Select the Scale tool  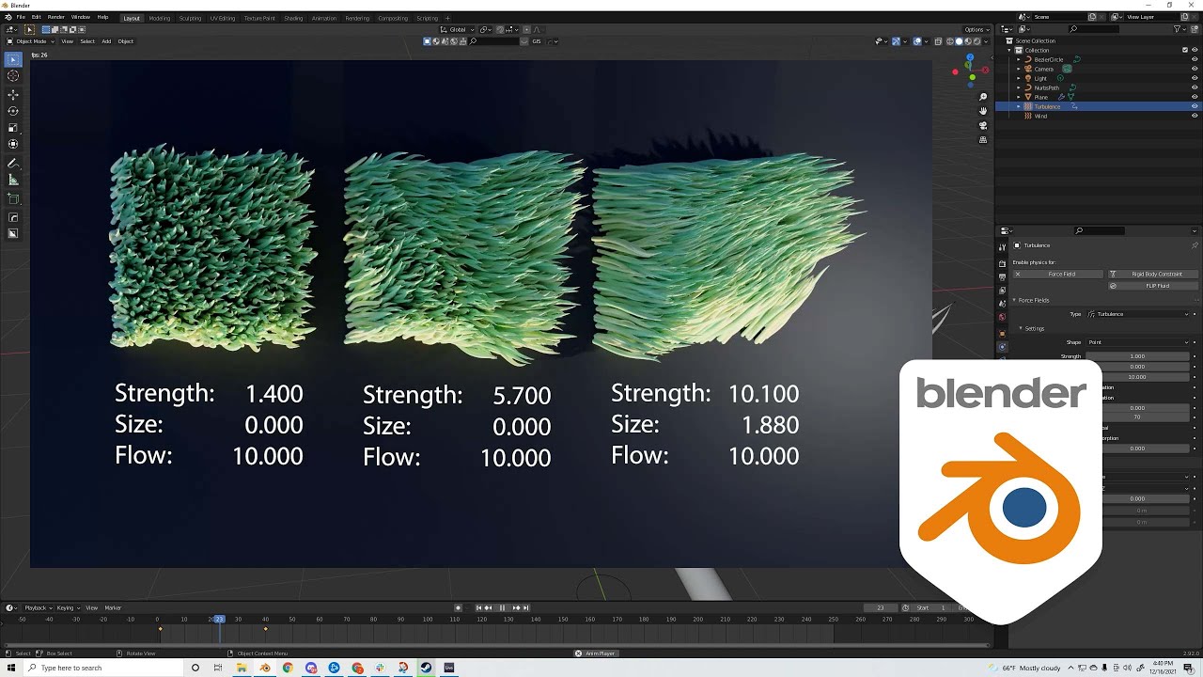pos(13,128)
